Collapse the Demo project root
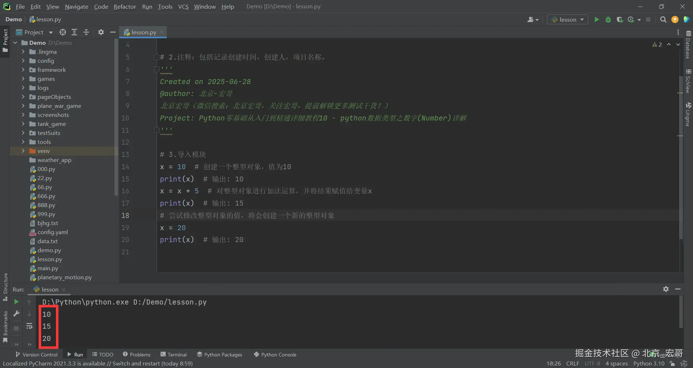The image size is (693, 368). [x=16, y=43]
